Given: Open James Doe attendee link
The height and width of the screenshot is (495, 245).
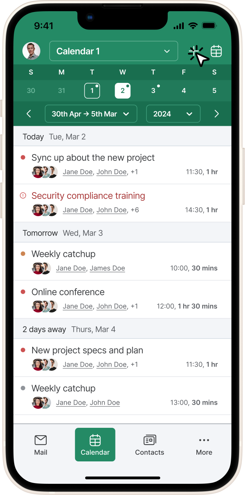Looking at the screenshot, I should point(107,268).
